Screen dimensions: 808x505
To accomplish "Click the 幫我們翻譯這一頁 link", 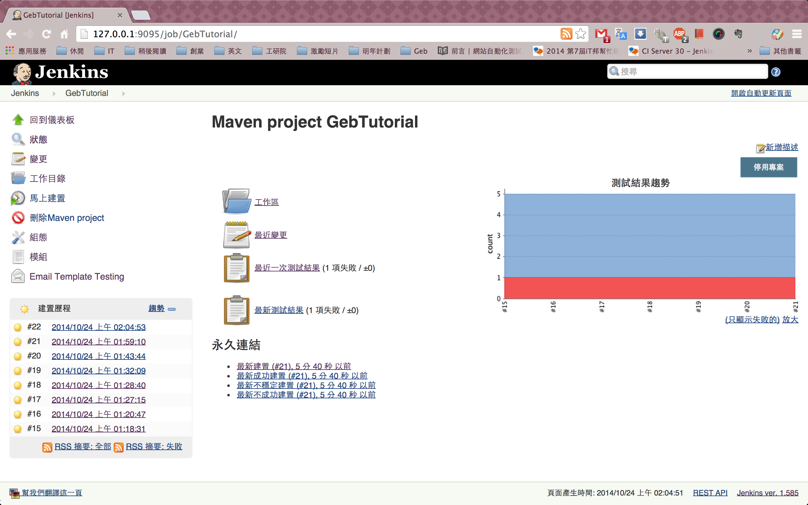I will [52, 493].
